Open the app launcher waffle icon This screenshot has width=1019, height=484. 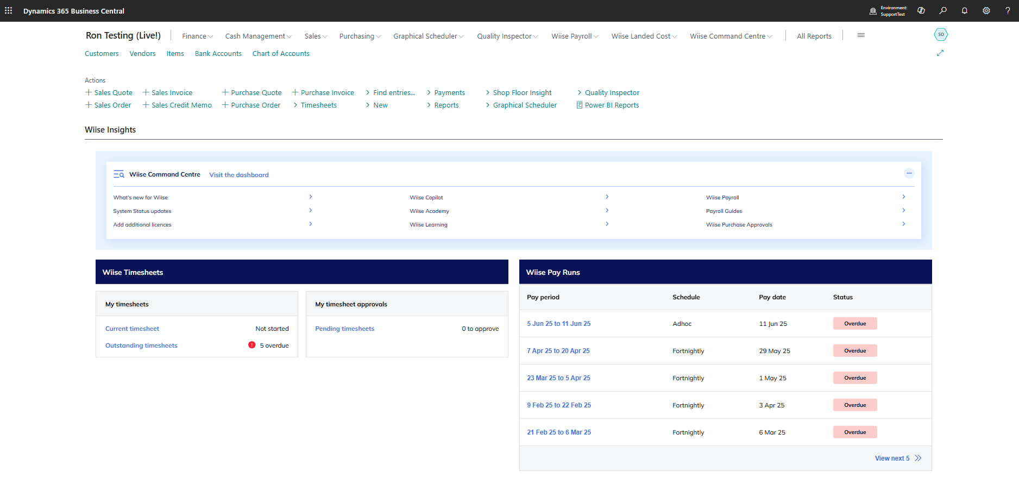[x=8, y=11]
